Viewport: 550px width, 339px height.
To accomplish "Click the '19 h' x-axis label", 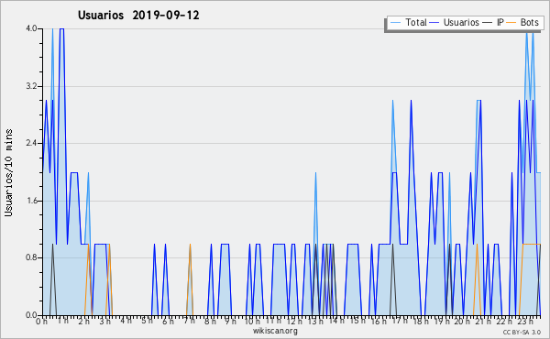I will pos(442,322).
